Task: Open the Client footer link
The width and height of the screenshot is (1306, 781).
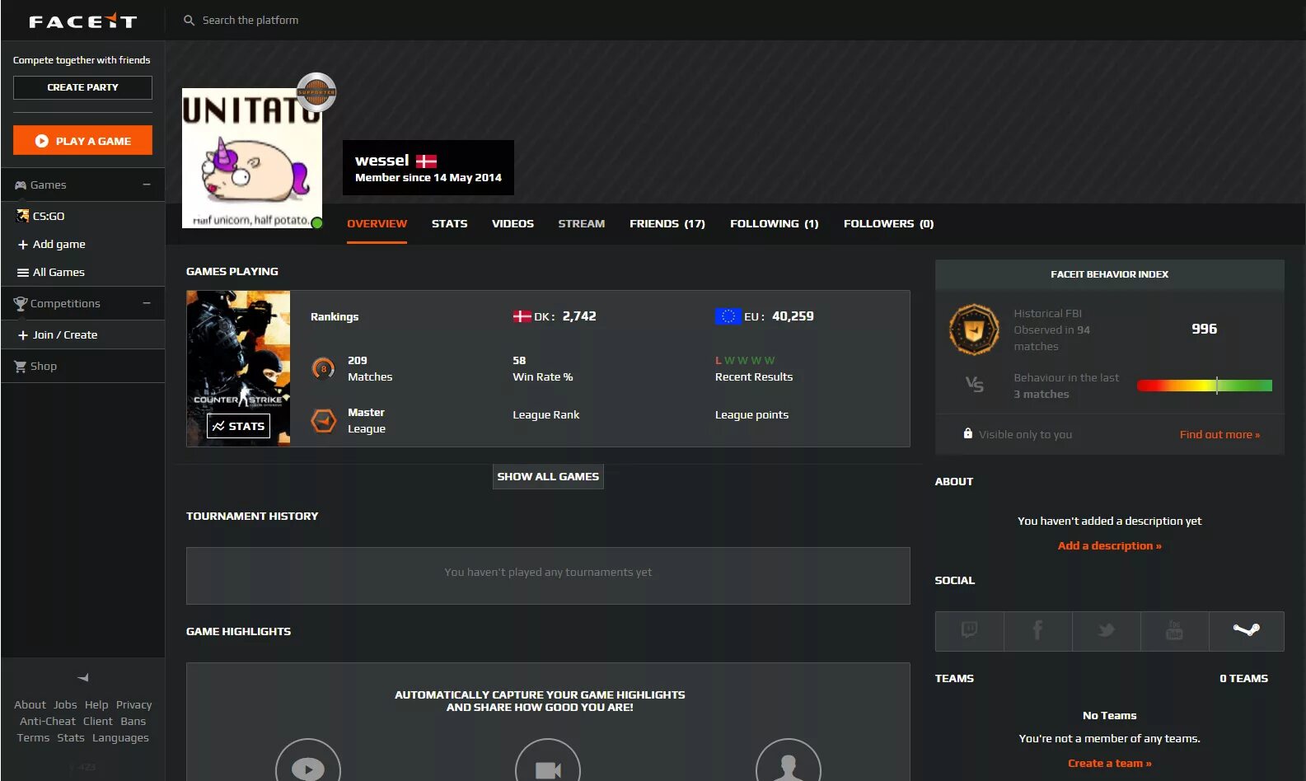Action: pos(98,722)
